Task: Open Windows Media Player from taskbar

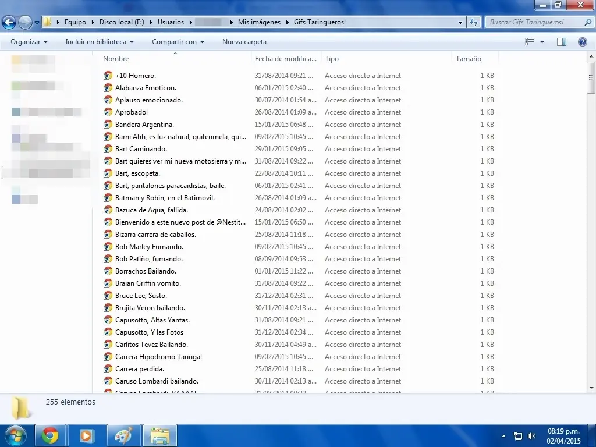Action: click(x=86, y=435)
